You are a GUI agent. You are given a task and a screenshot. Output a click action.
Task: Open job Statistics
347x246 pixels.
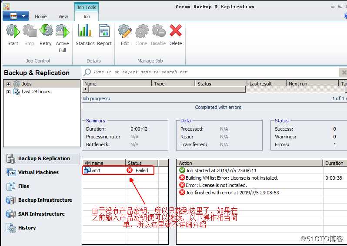point(85,35)
